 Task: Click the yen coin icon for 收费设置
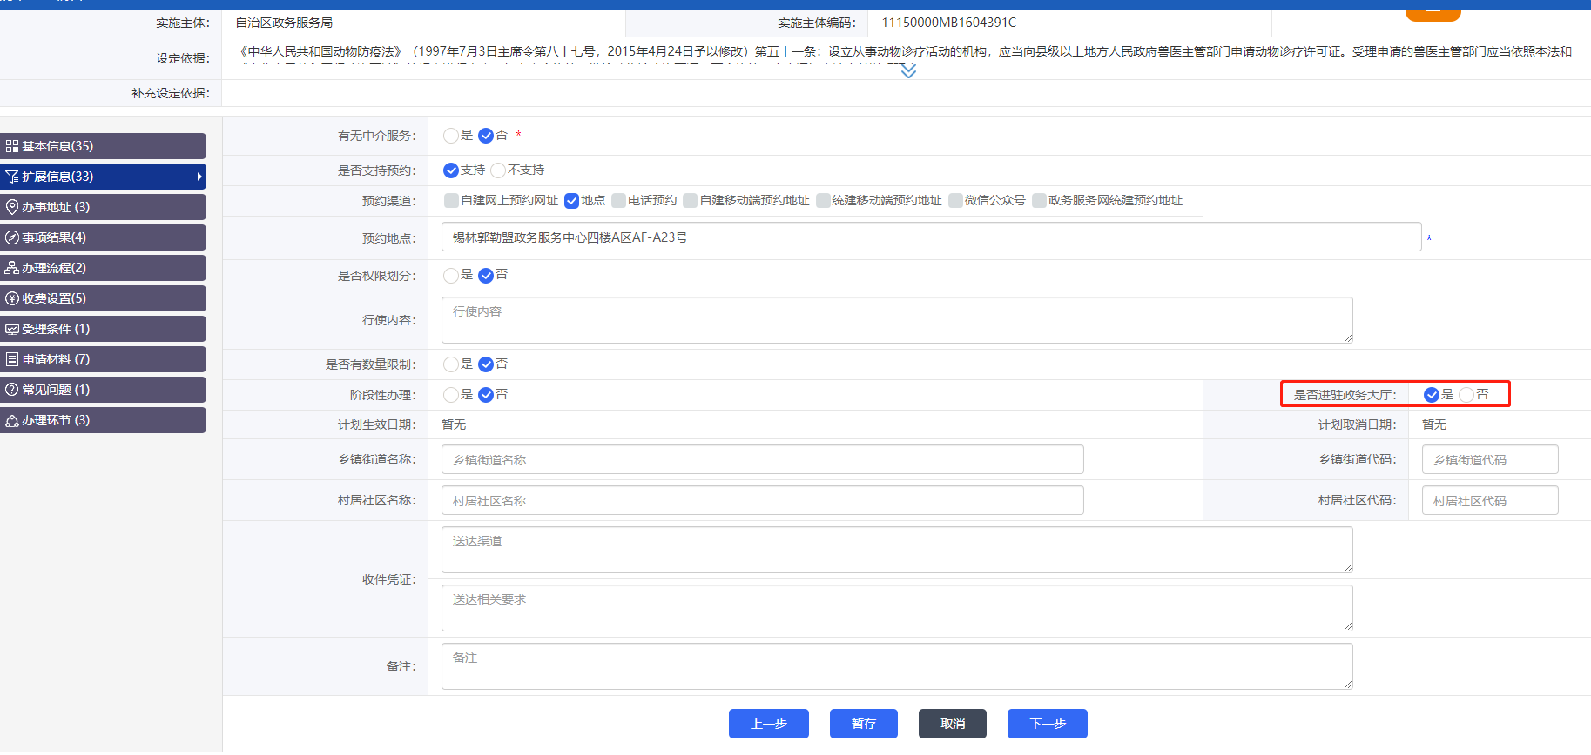[12, 298]
